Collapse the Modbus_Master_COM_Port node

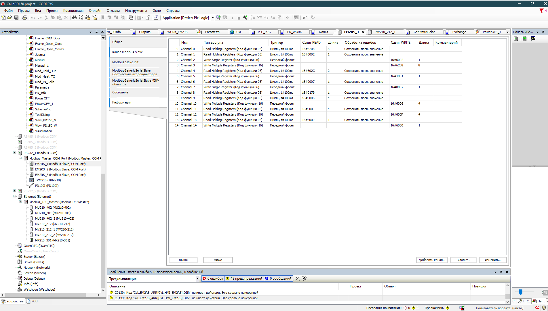coord(20,158)
